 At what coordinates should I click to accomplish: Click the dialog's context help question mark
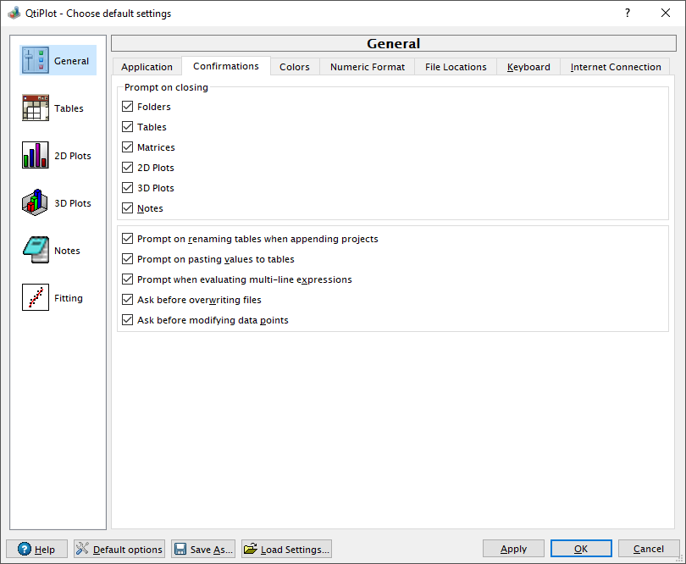click(x=628, y=14)
